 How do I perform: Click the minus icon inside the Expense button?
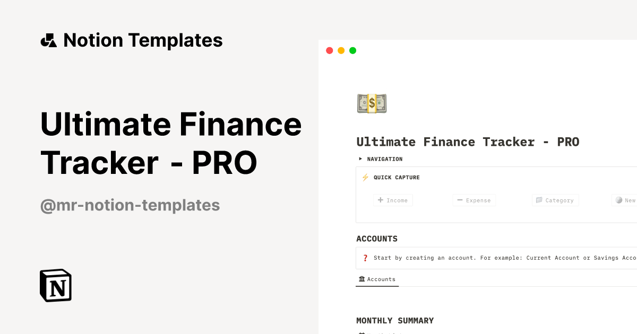tap(460, 200)
